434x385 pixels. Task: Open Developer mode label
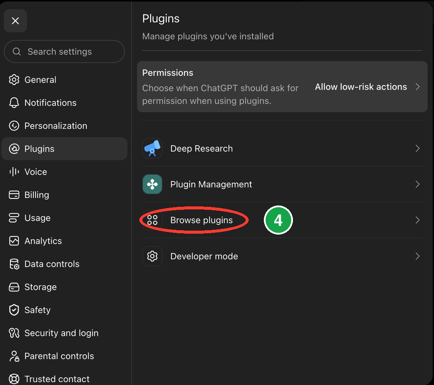click(204, 256)
